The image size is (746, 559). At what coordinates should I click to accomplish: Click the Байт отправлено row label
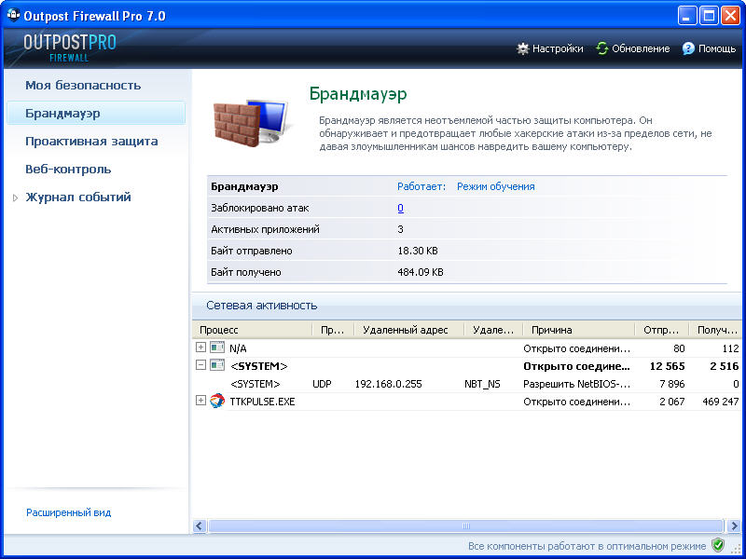click(x=252, y=251)
